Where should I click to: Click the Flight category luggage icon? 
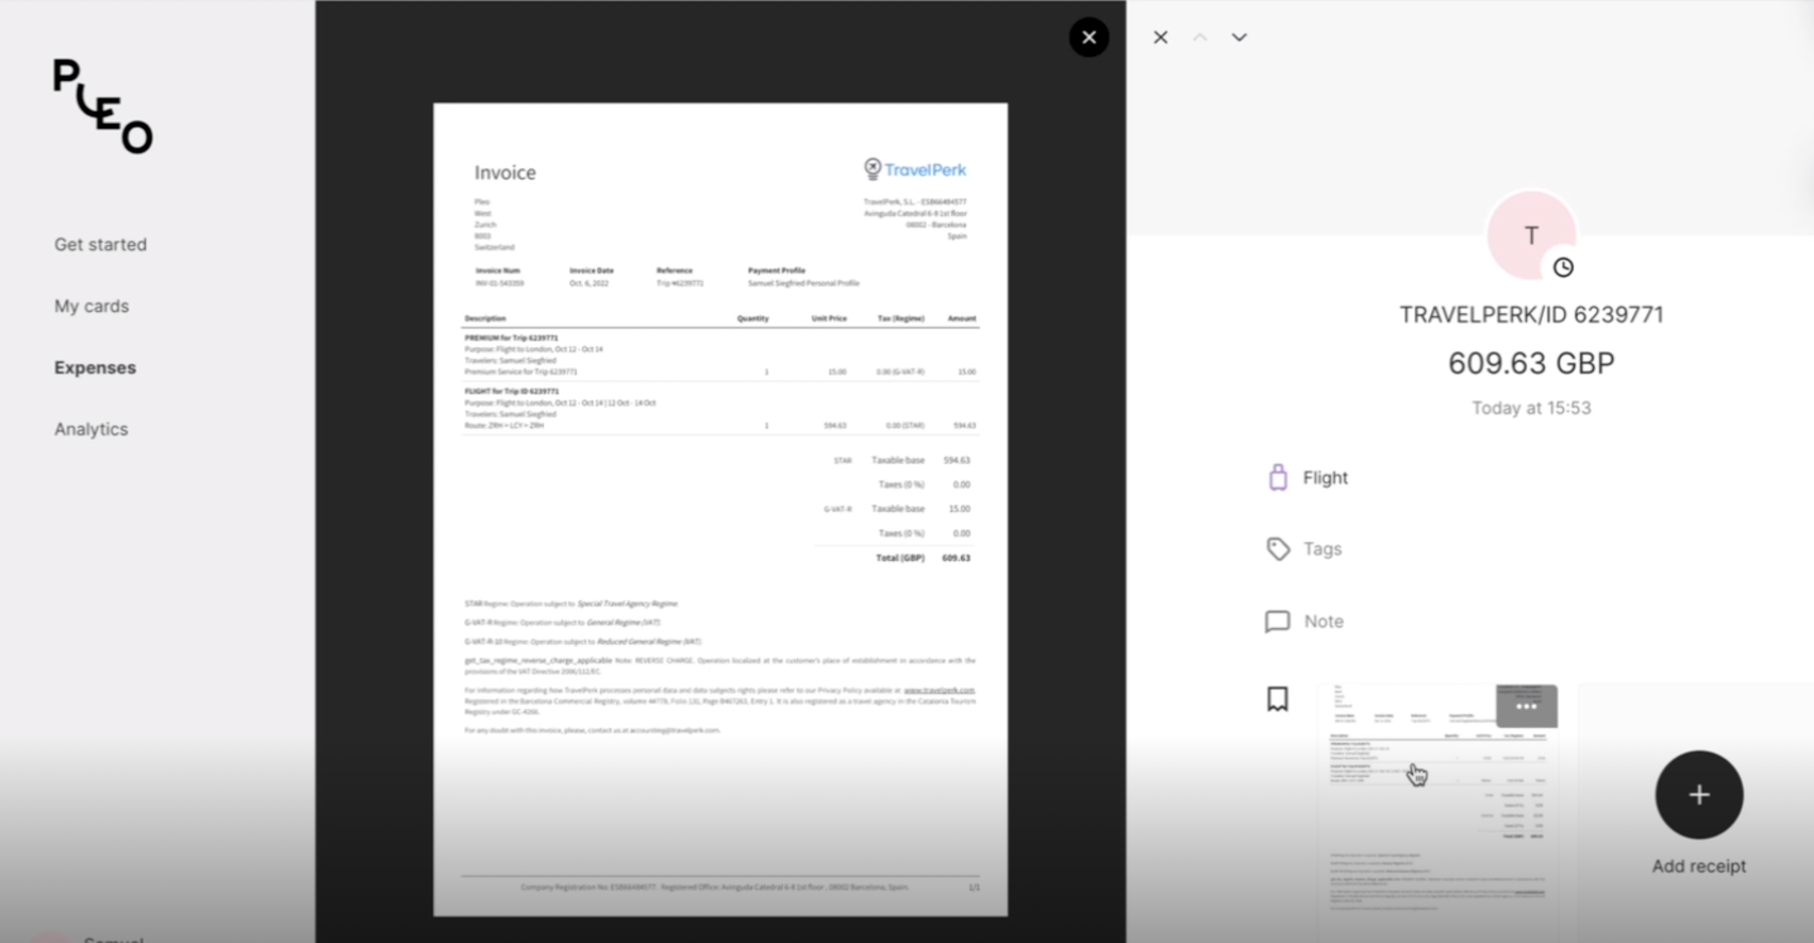(1278, 478)
